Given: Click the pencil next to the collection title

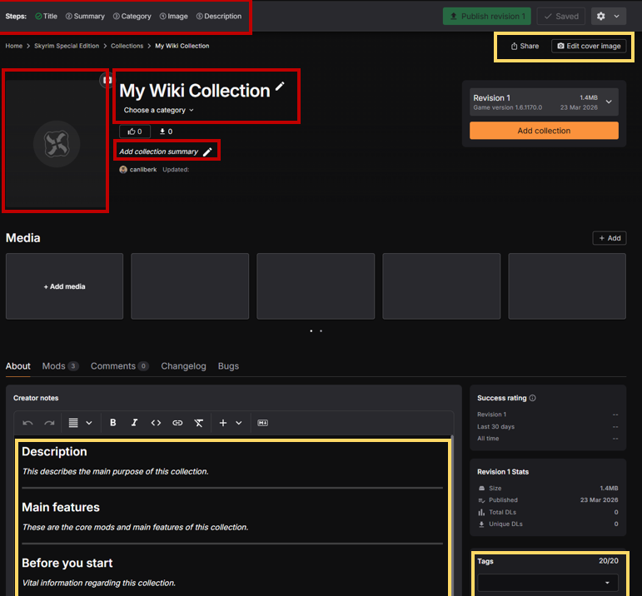Looking at the screenshot, I should 280,87.
